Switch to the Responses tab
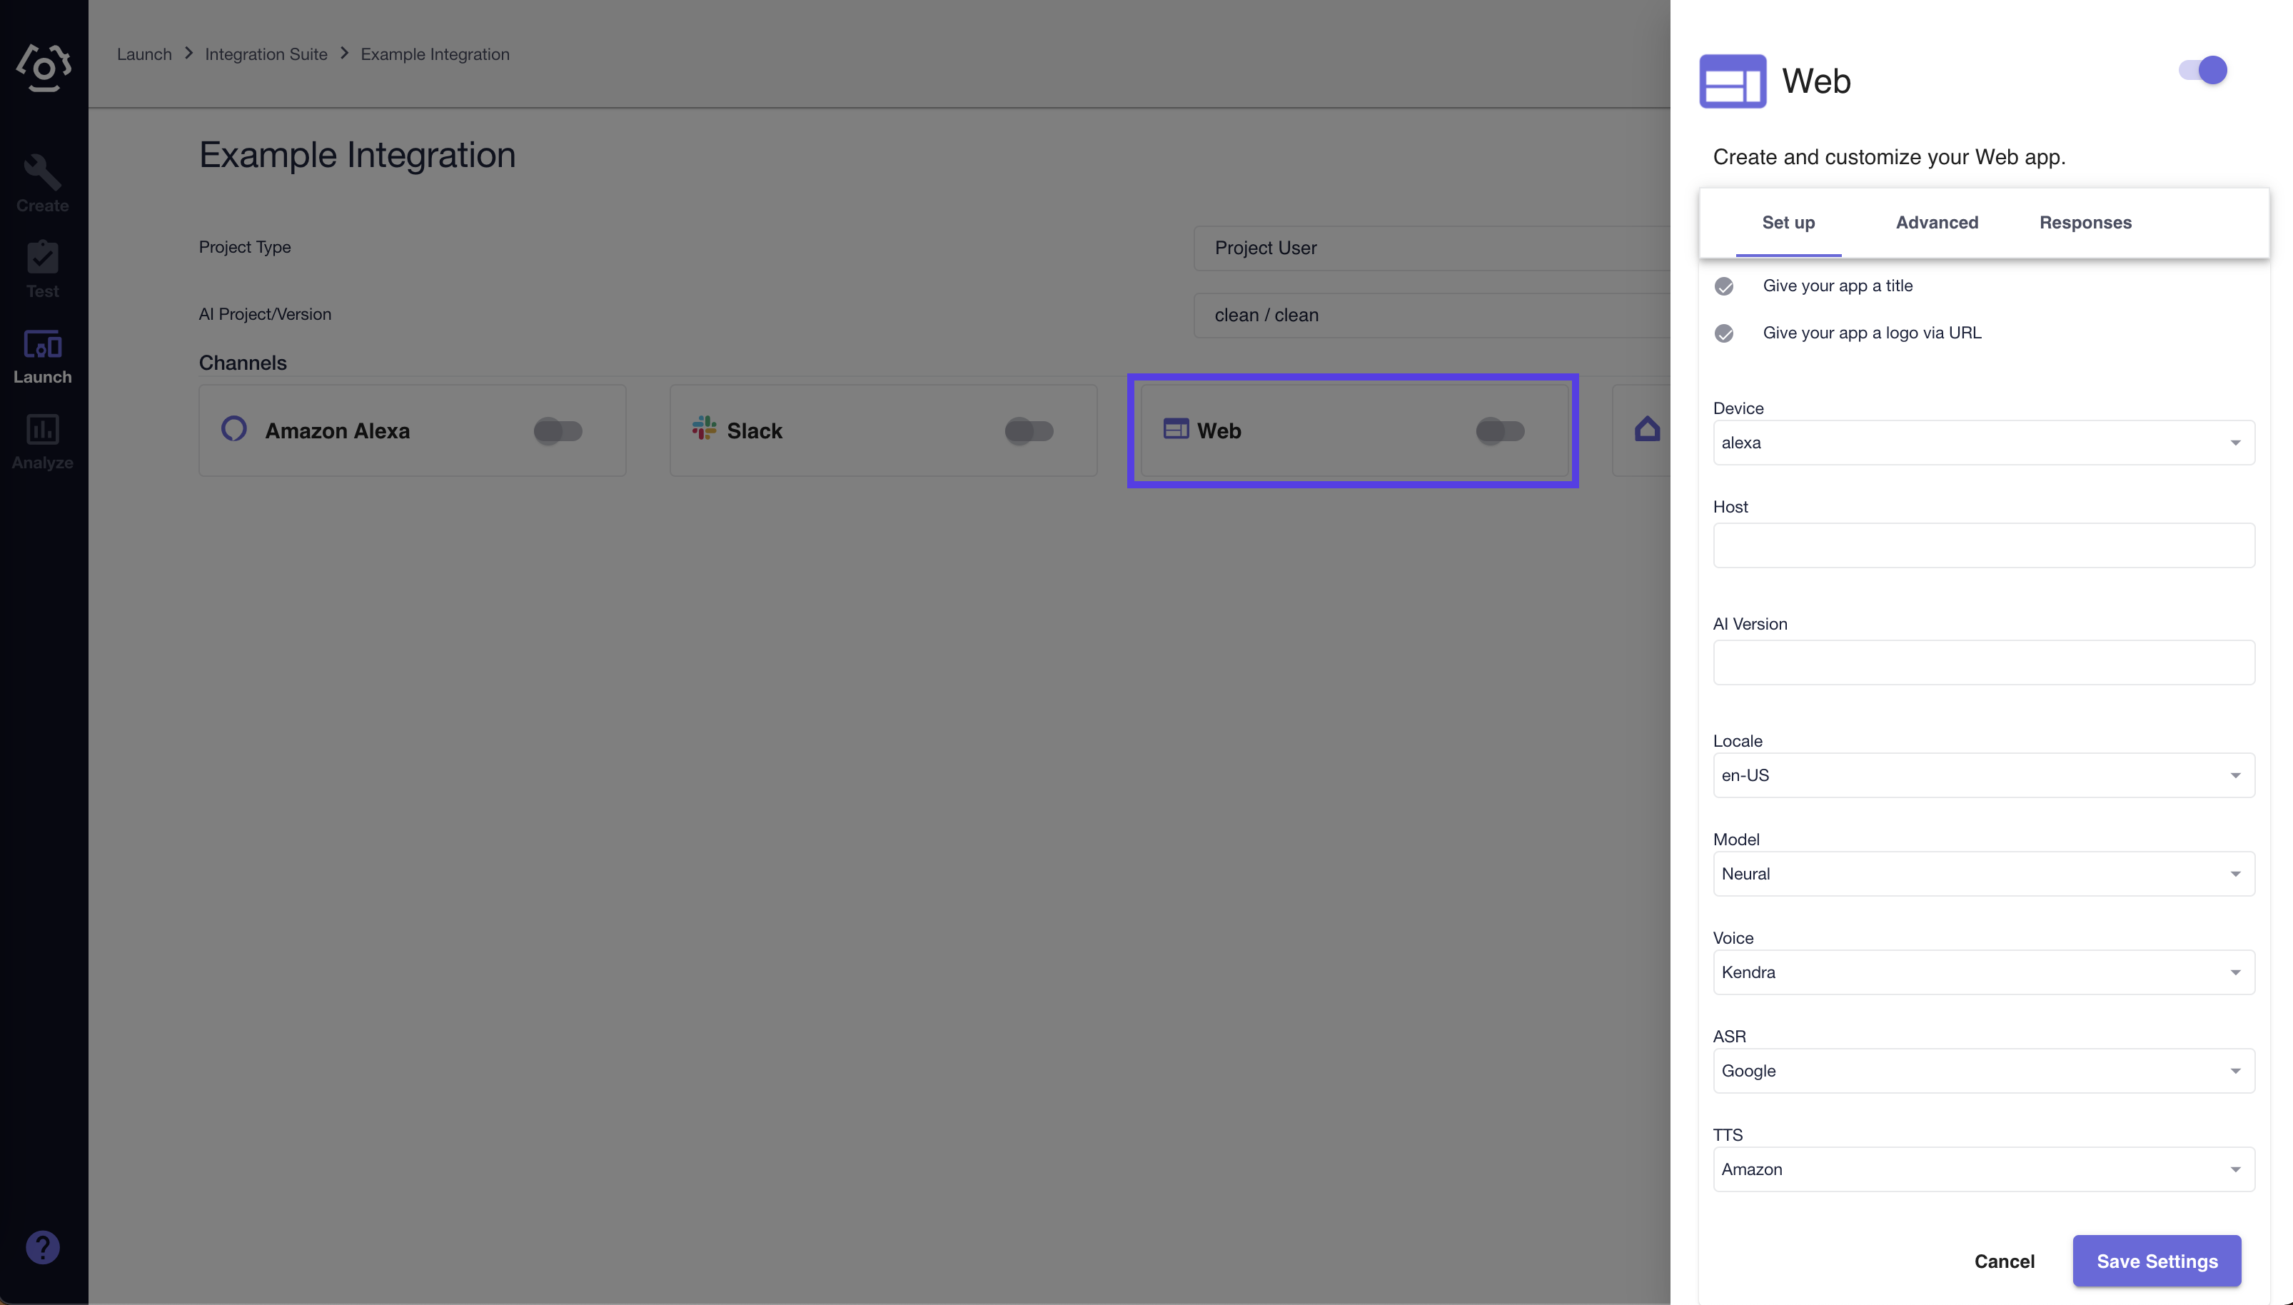 pyautogui.click(x=2087, y=222)
